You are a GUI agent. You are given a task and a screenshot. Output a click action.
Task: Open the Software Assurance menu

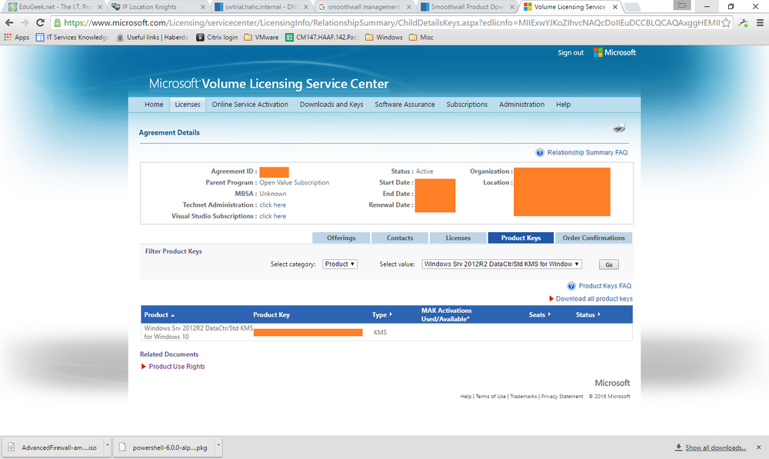(404, 105)
